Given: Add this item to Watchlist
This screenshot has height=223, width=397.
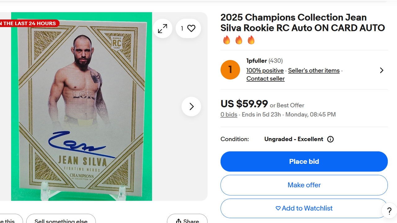Looking at the screenshot, I should (x=304, y=208).
